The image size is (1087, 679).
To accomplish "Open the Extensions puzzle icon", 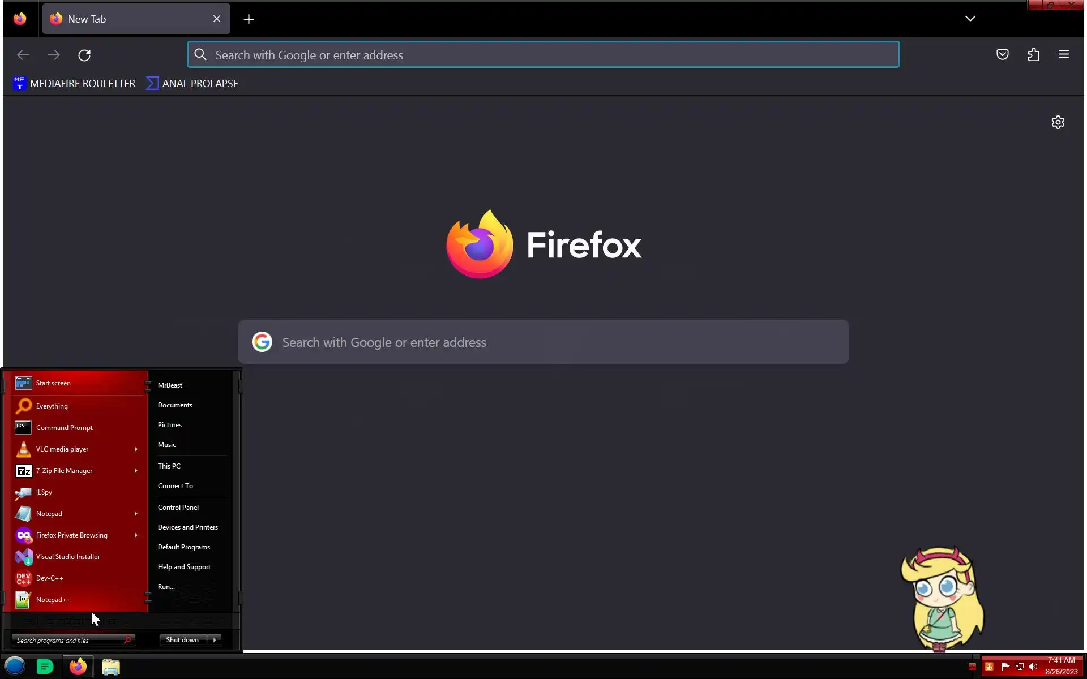I will pos(1033,55).
